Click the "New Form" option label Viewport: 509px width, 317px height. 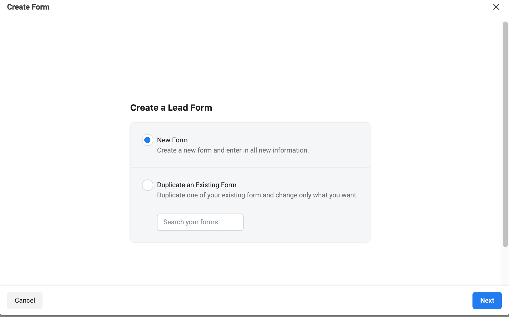coord(172,140)
